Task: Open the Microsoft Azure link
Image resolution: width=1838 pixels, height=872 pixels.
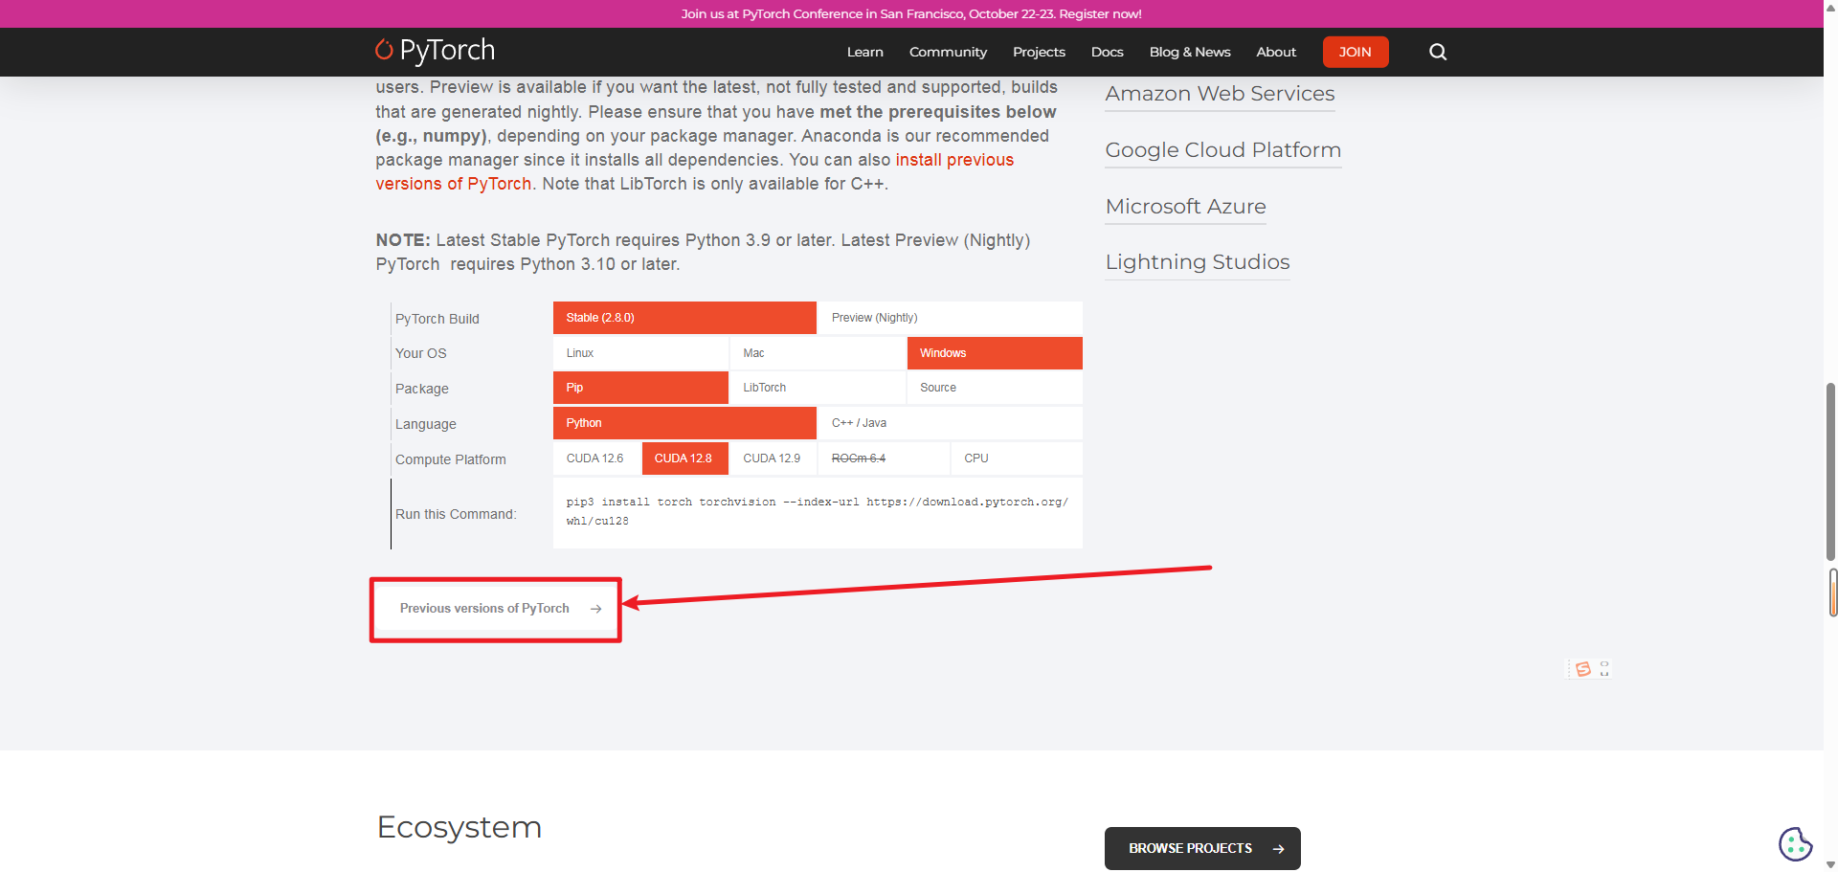Action: 1185,207
